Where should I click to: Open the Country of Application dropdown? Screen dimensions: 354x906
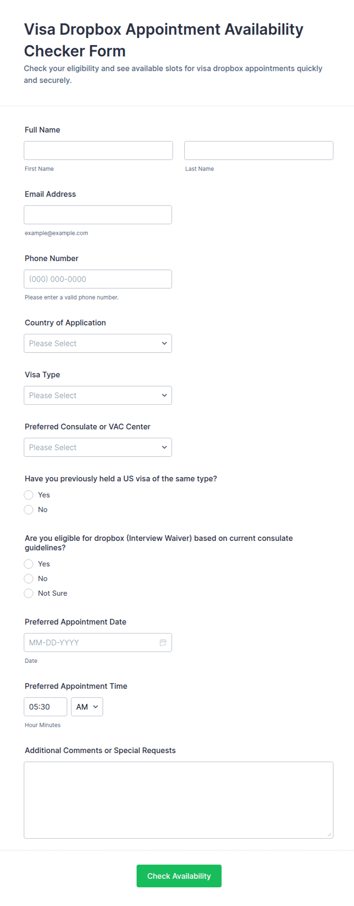[x=98, y=343]
